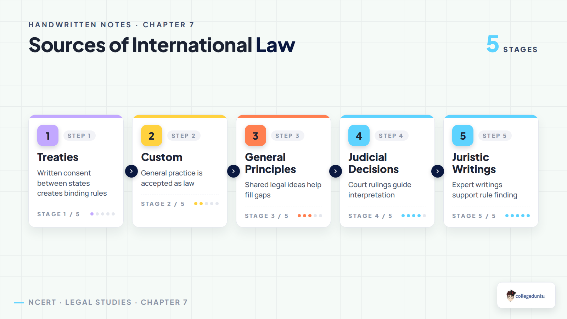
Task: Click 'HANDWRITTEN NOTES · CHAPTER 7' header
Action: pyautogui.click(x=111, y=25)
